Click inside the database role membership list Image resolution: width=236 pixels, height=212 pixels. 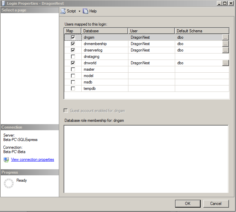coord(146,159)
